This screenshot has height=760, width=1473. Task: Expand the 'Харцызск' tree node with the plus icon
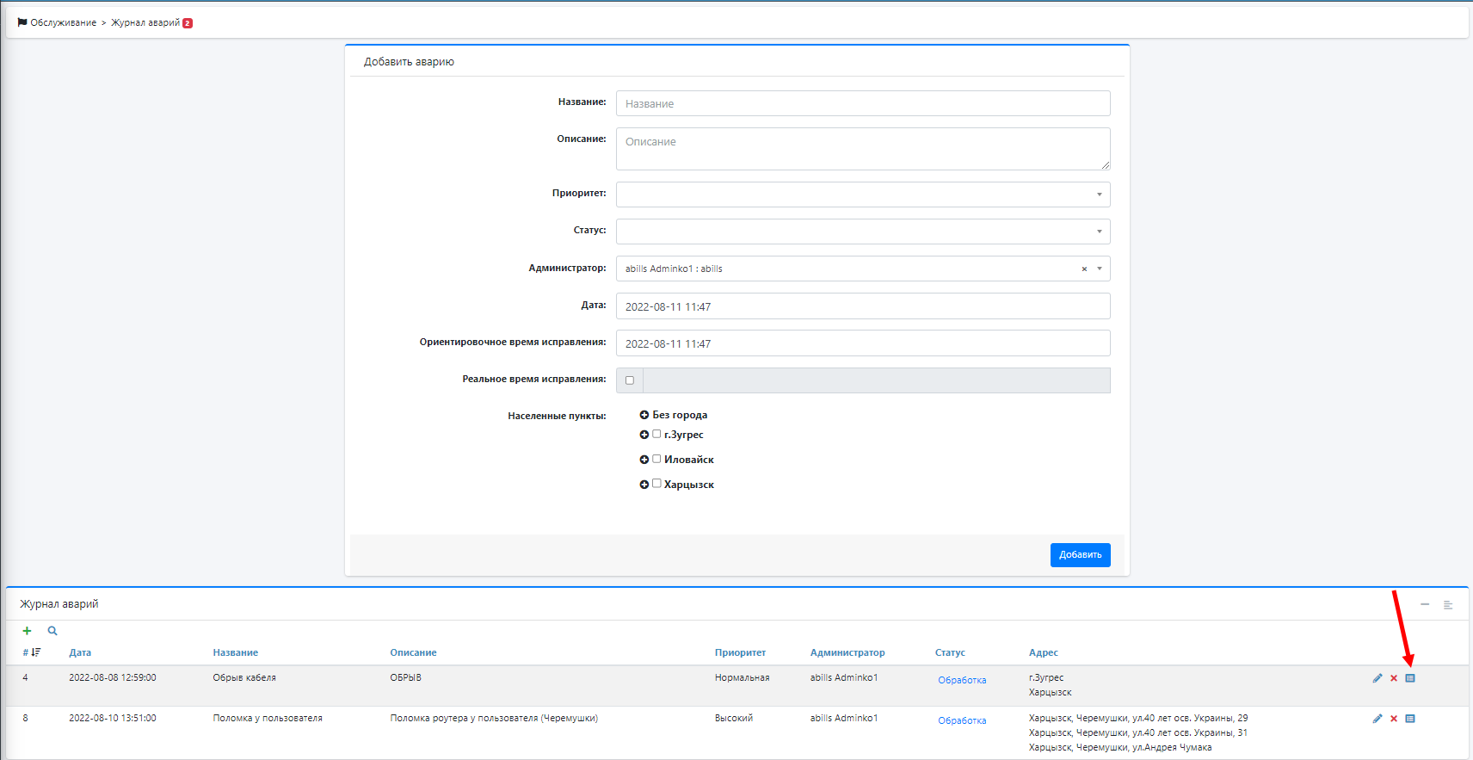point(644,485)
